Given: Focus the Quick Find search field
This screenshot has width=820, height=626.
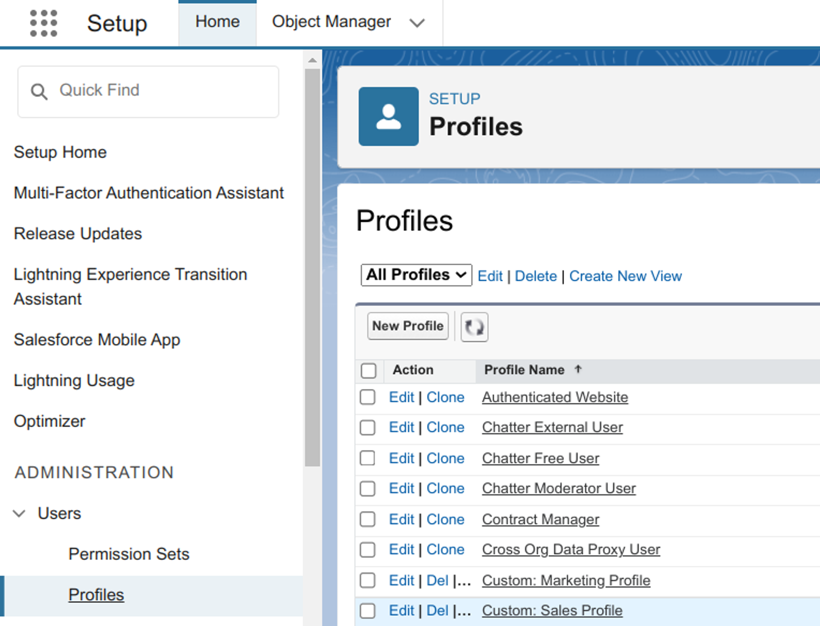Looking at the screenshot, I should click(x=148, y=92).
